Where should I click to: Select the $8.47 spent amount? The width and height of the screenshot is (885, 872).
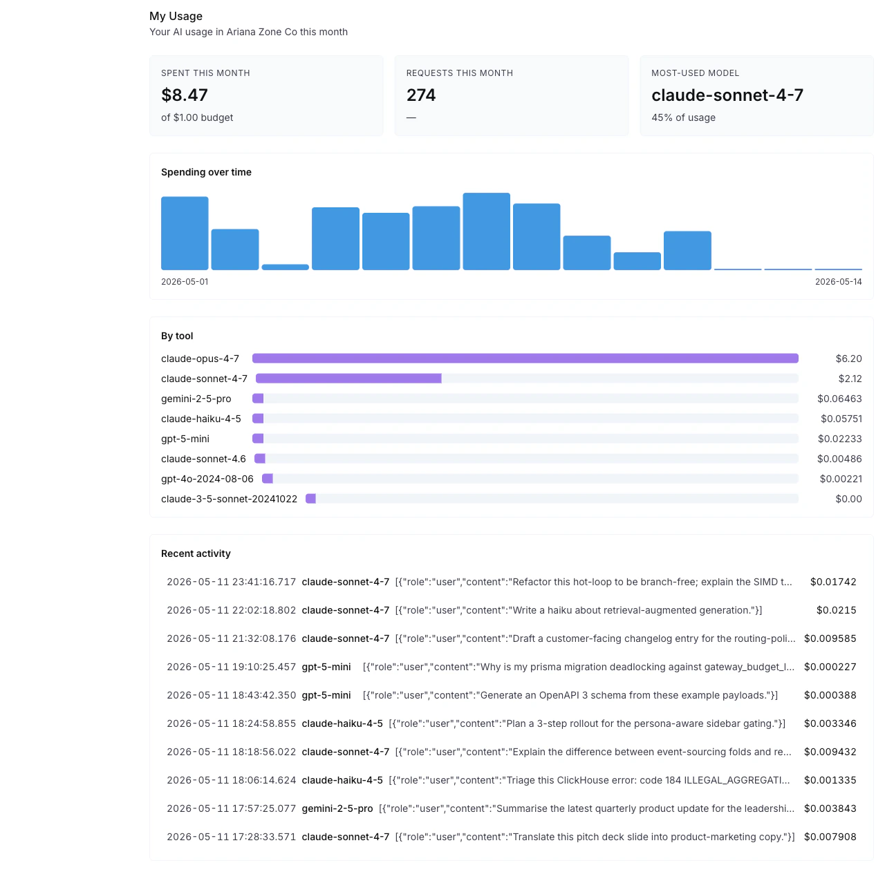click(x=185, y=95)
